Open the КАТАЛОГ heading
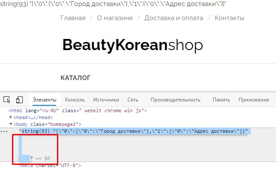Viewport: 276px width, 170px height. 75,78
